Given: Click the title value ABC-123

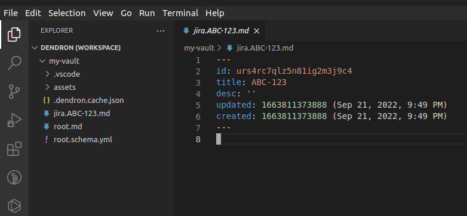Looking at the screenshot, I should point(269,83).
